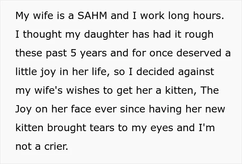Click the word "against" ending fourth line
The width and height of the screenshot is (242, 164).
(x=196, y=72)
